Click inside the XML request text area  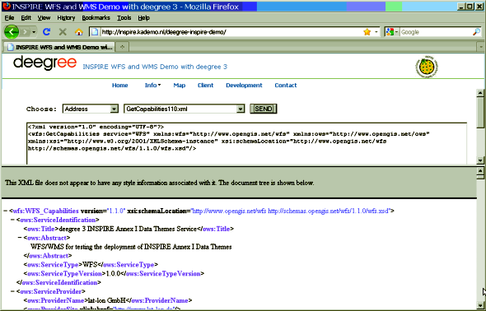(x=246, y=143)
